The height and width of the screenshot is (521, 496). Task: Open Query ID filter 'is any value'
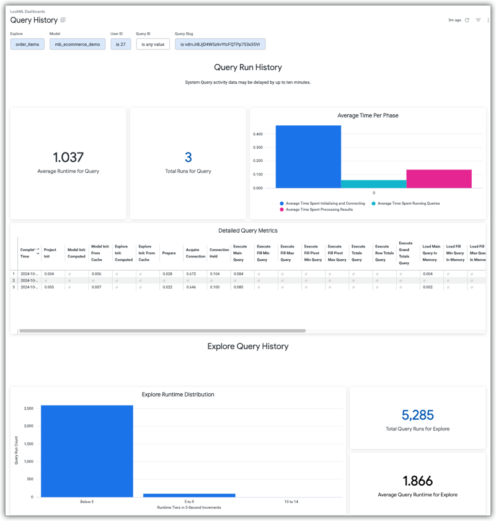pos(153,44)
